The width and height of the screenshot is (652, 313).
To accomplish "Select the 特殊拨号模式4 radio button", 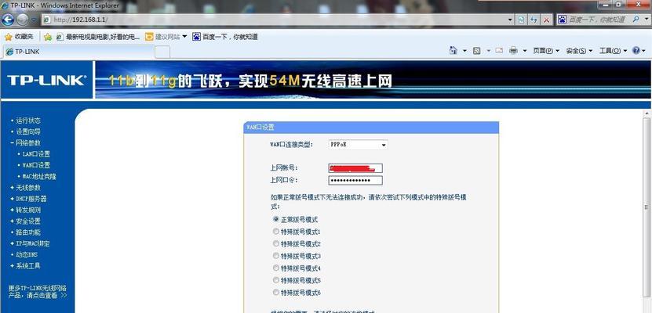I will tap(275, 268).
